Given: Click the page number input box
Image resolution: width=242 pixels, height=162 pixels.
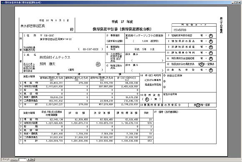Looking at the screenshot, I should click(23, 160).
